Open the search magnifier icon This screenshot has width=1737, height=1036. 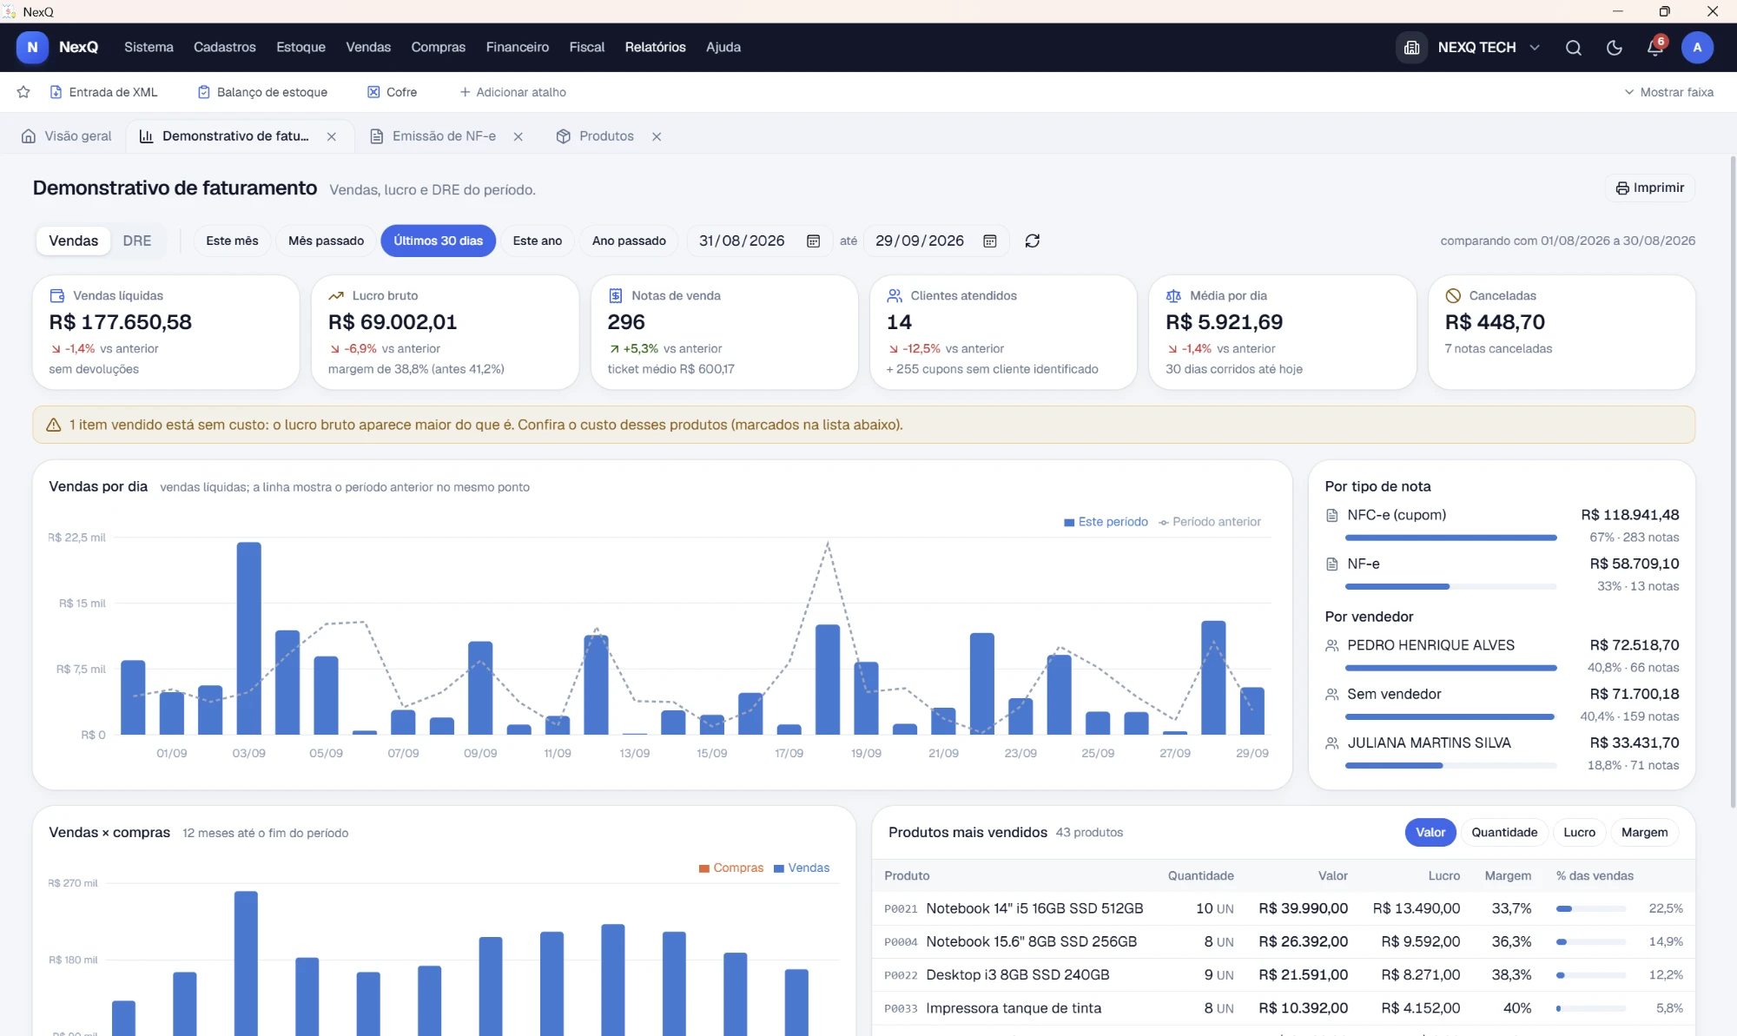(1573, 48)
